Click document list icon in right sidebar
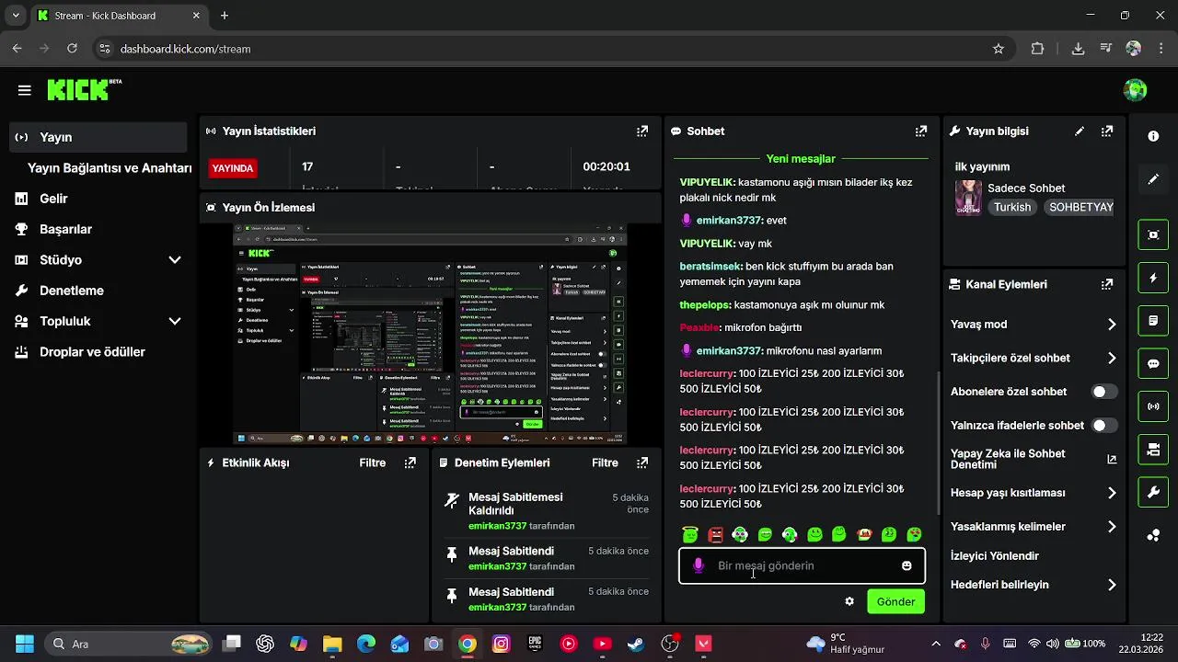The width and height of the screenshot is (1178, 662). (x=1153, y=321)
